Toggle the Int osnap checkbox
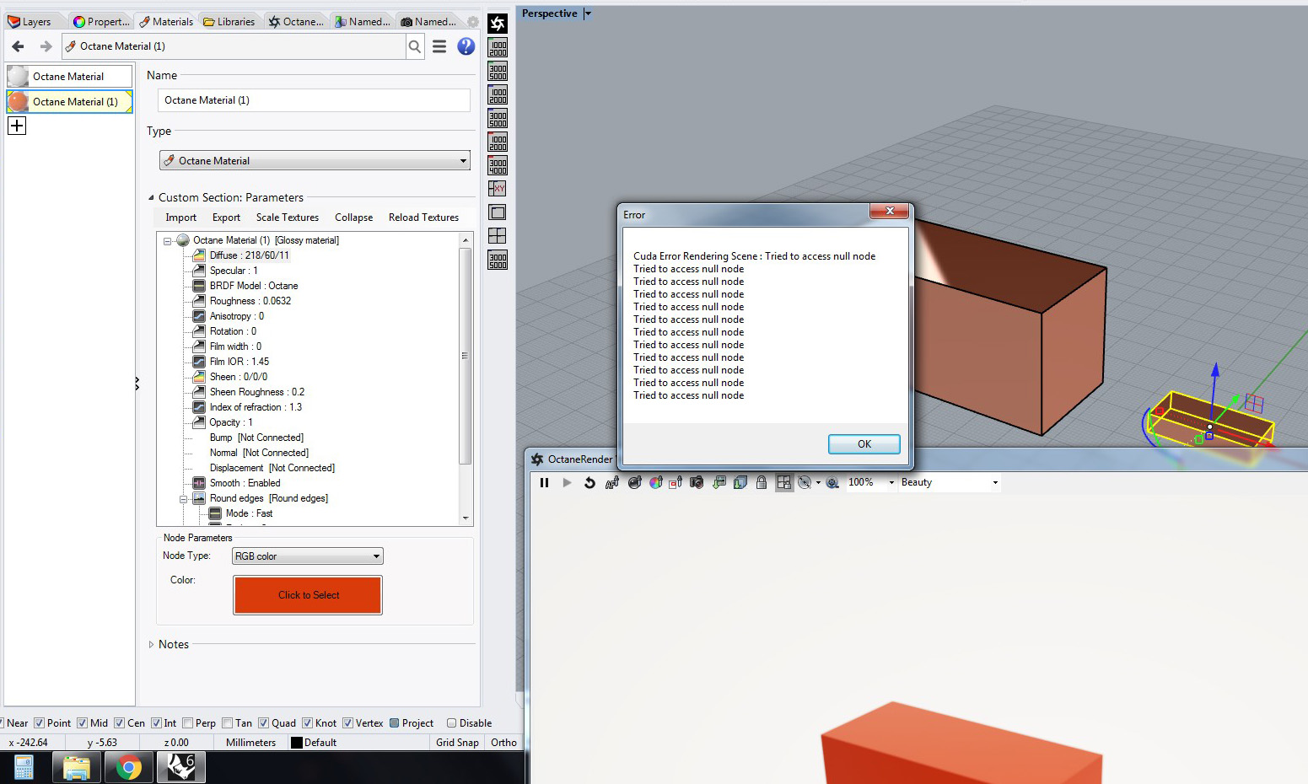1308x784 pixels. (x=156, y=723)
